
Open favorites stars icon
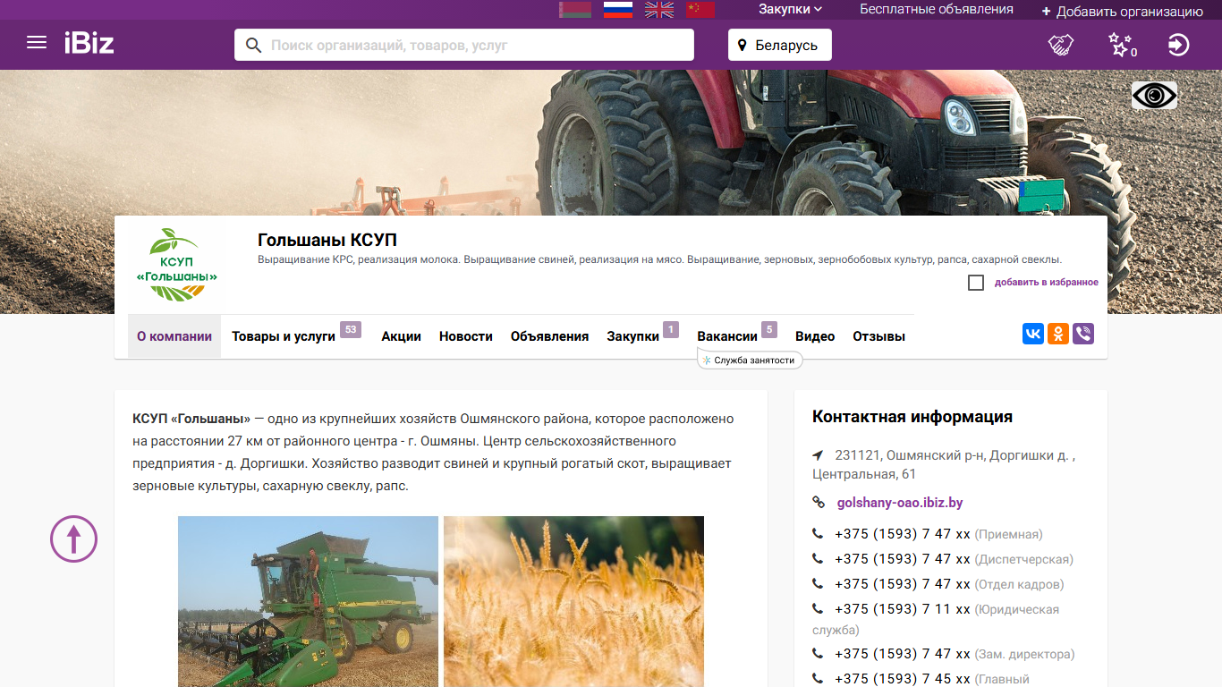1122,45
